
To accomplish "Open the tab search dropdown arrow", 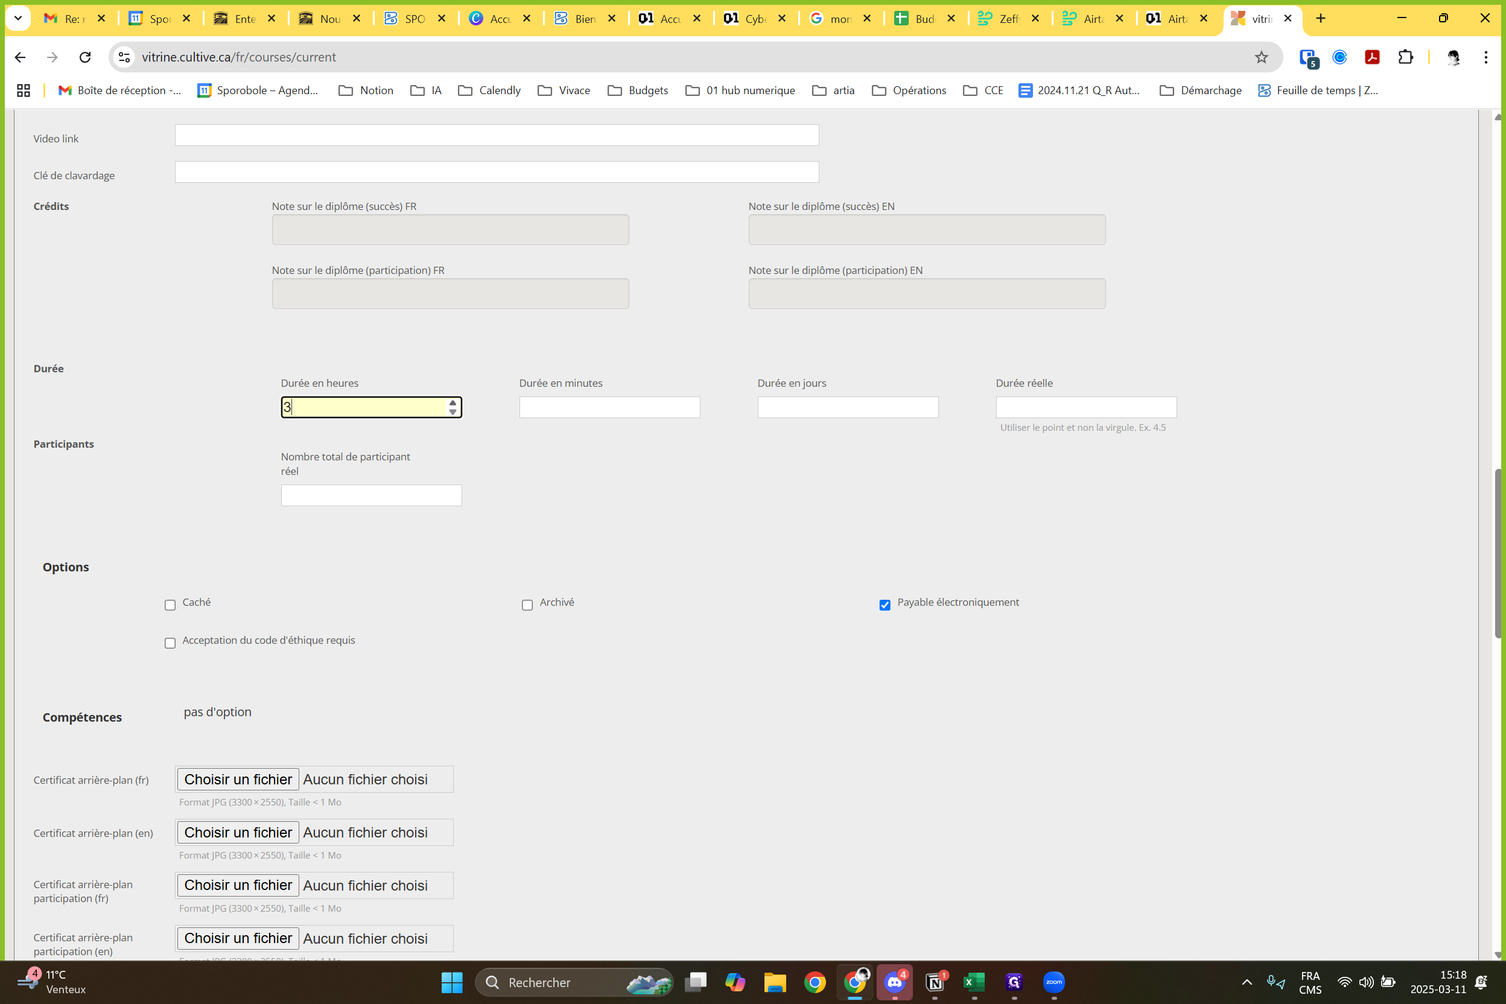I will pos(18,19).
